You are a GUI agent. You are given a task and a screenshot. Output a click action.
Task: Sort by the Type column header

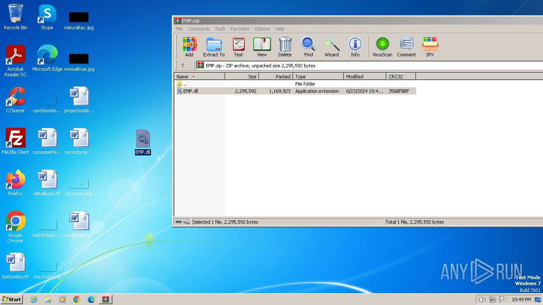(x=318, y=77)
